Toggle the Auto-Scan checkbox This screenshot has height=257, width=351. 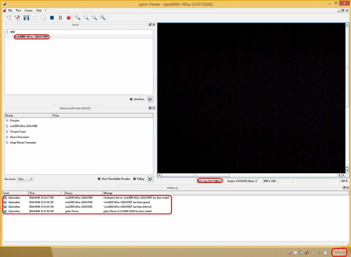coord(131,99)
